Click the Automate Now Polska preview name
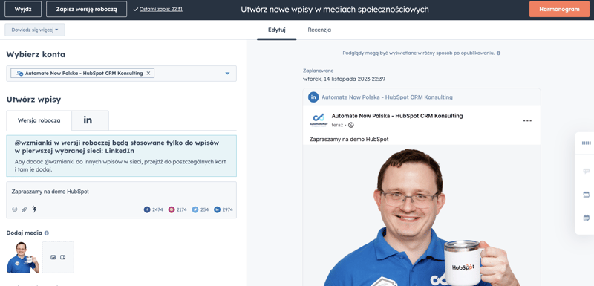This screenshot has width=594, height=286. pyautogui.click(x=397, y=116)
